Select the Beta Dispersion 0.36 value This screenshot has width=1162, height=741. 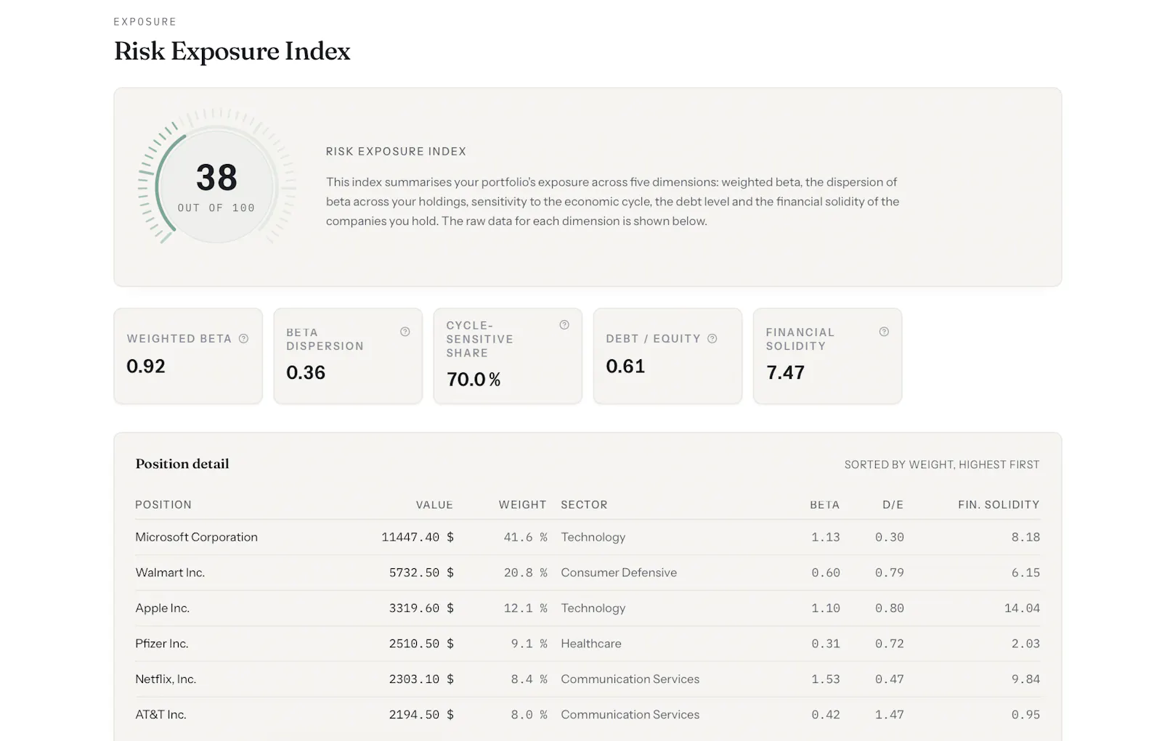pyautogui.click(x=306, y=372)
